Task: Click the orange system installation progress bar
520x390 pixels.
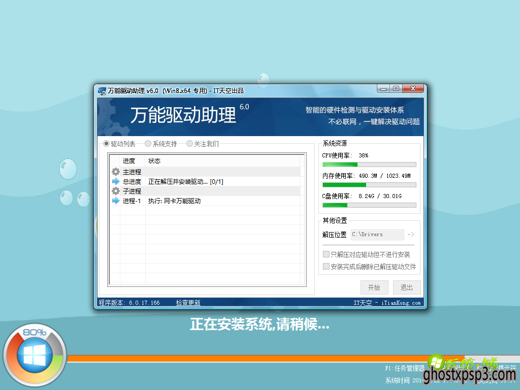Action: pyautogui.click(x=294, y=359)
